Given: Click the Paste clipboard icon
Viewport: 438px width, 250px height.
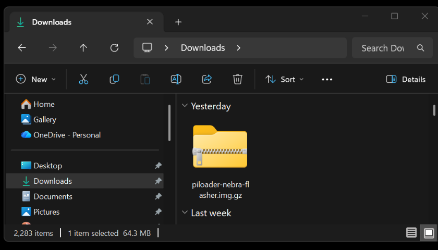Looking at the screenshot, I should click(145, 79).
